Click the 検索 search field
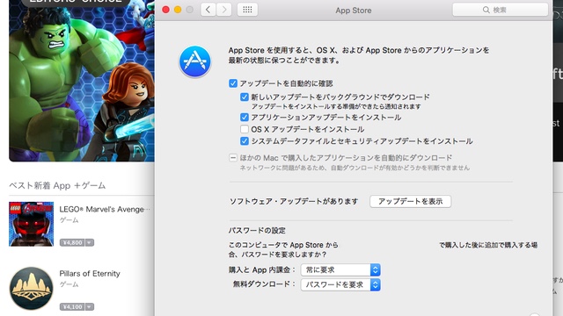 point(501,10)
